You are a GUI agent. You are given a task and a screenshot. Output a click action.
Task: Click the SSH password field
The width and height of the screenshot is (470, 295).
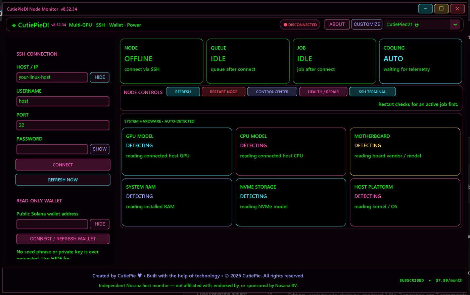(52, 149)
